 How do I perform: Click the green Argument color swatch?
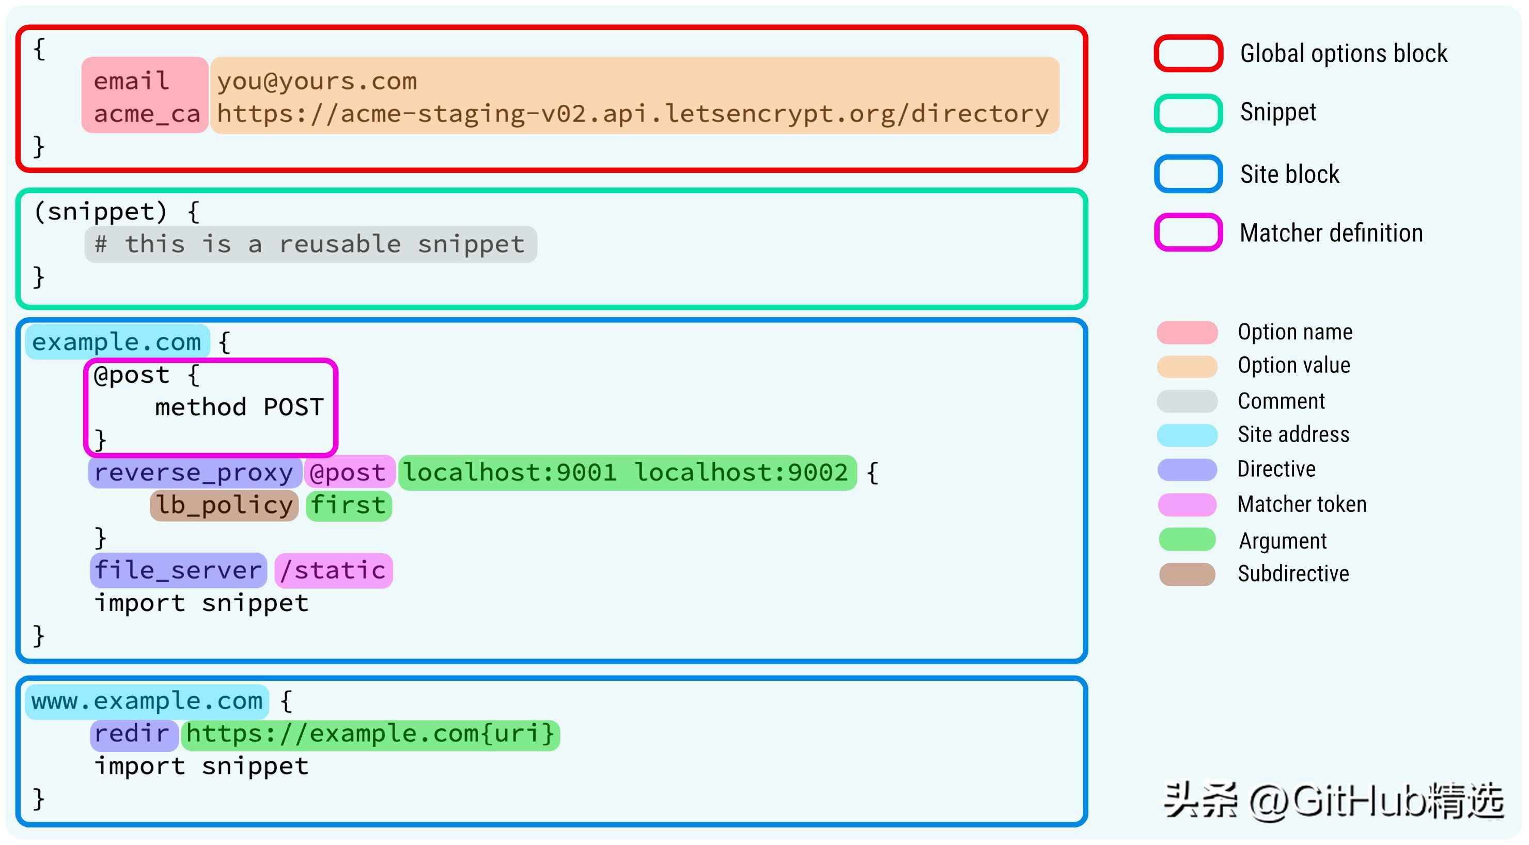coord(1187,539)
